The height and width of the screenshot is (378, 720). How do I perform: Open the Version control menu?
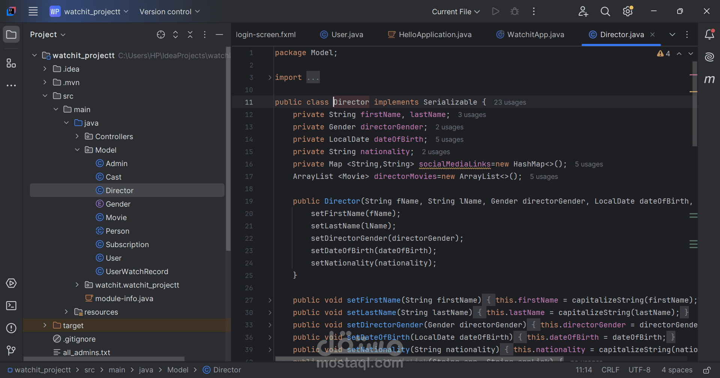[169, 12]
